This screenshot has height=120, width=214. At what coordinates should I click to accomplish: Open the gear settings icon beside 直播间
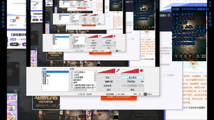pyautogui.click(x=169, y=15)
